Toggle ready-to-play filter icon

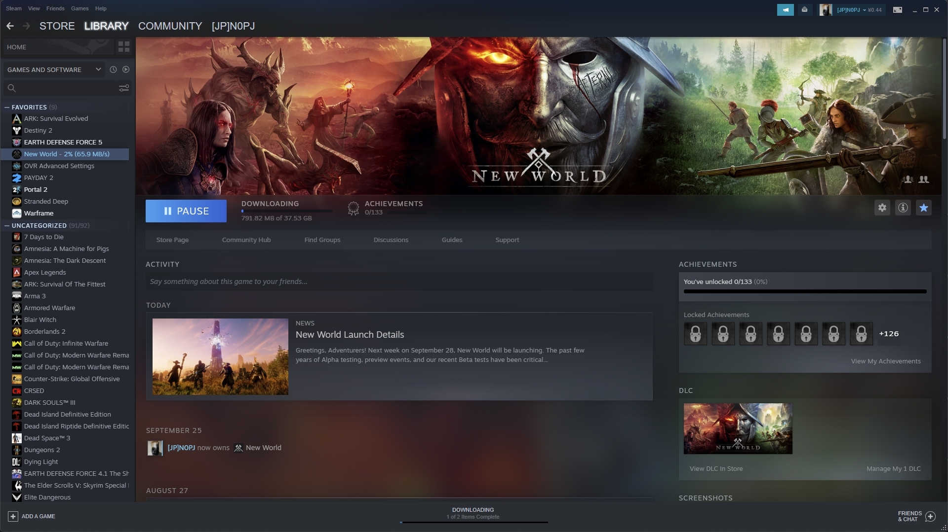(x=126, y=70)
